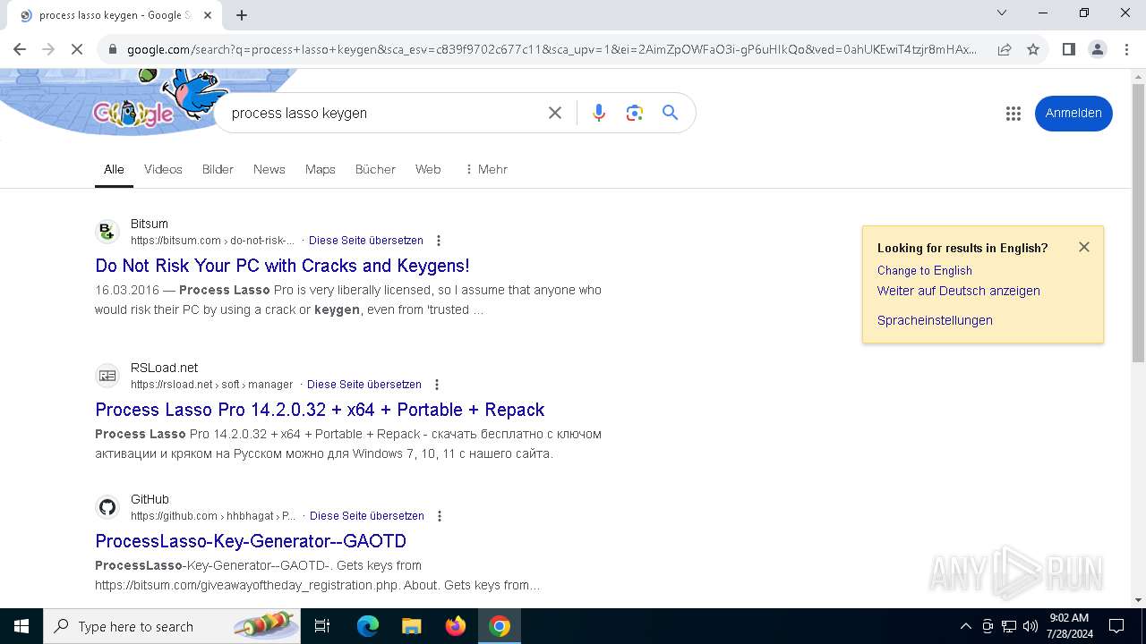Launch Firefox from taskbar

[x=456, y=626]
